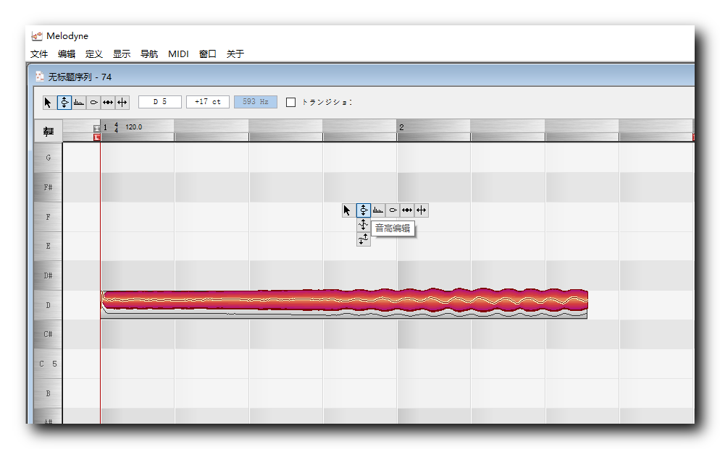Select the note separation tool in top toolbar
This screenshot has height=449, width=720.
[122, 102]
